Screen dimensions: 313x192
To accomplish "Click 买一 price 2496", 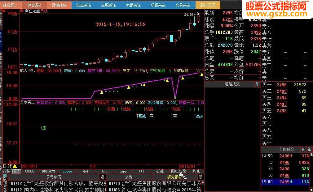I will (x=281, y=85).
